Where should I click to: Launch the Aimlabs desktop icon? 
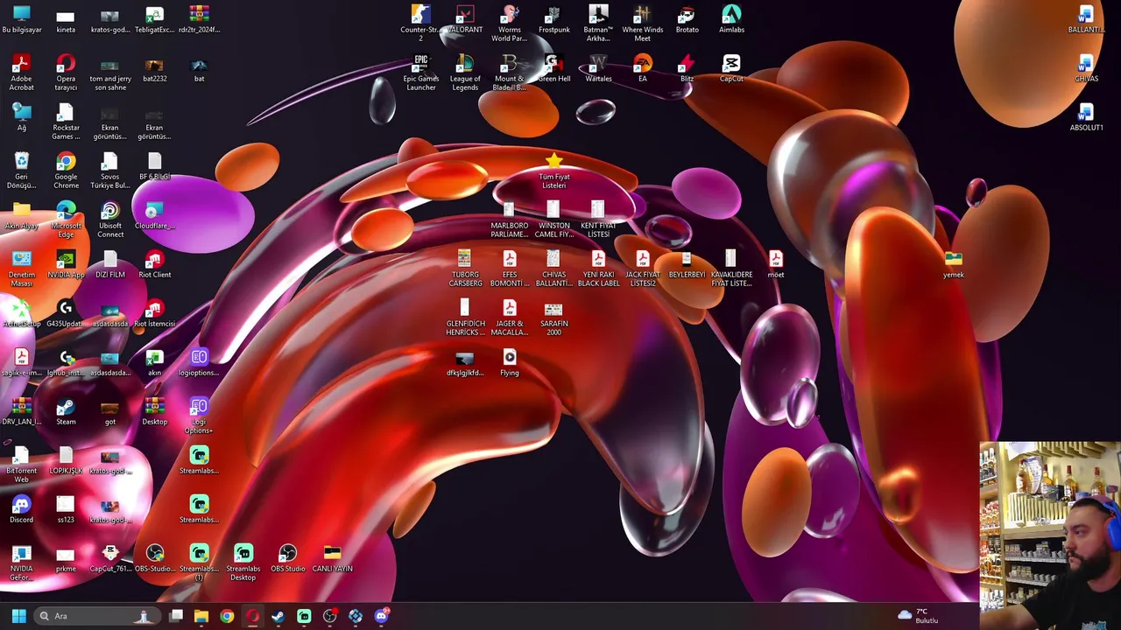coord(731,20)
